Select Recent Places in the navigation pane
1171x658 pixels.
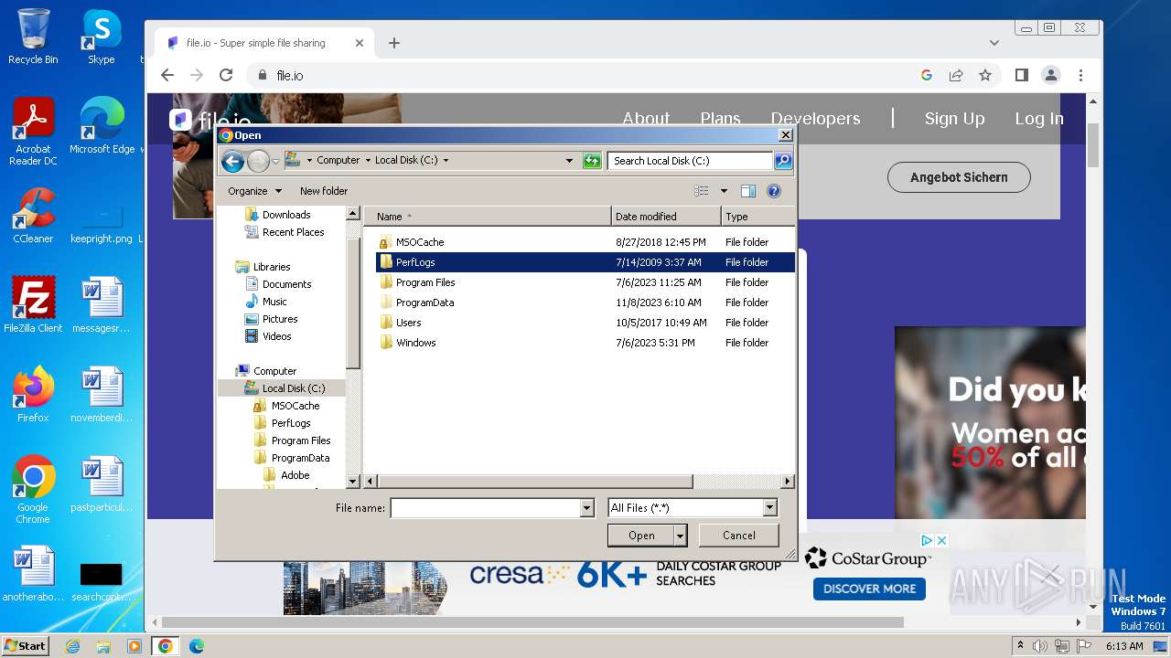(293, 232)
